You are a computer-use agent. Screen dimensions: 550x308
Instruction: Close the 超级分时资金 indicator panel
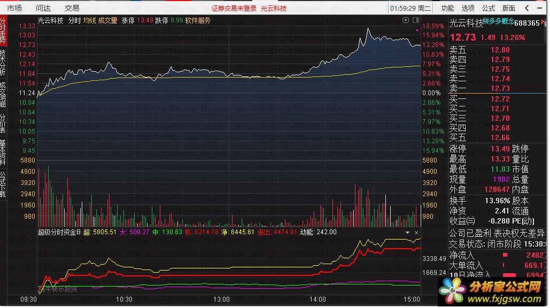coord(416,233)
